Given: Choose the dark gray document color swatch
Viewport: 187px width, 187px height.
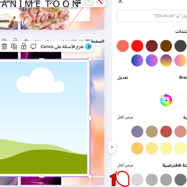Looking at the screenshot, I should point(181,46).
